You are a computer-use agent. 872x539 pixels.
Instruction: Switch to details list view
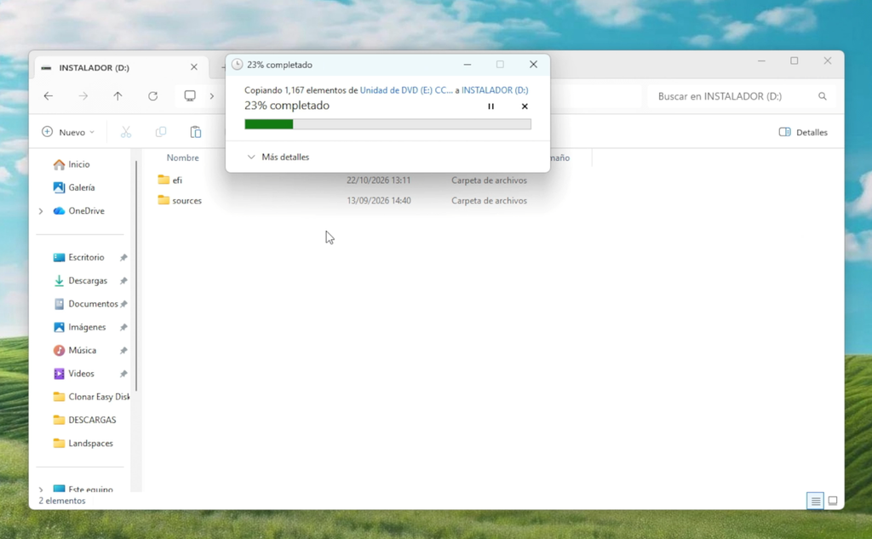(815, 501)
